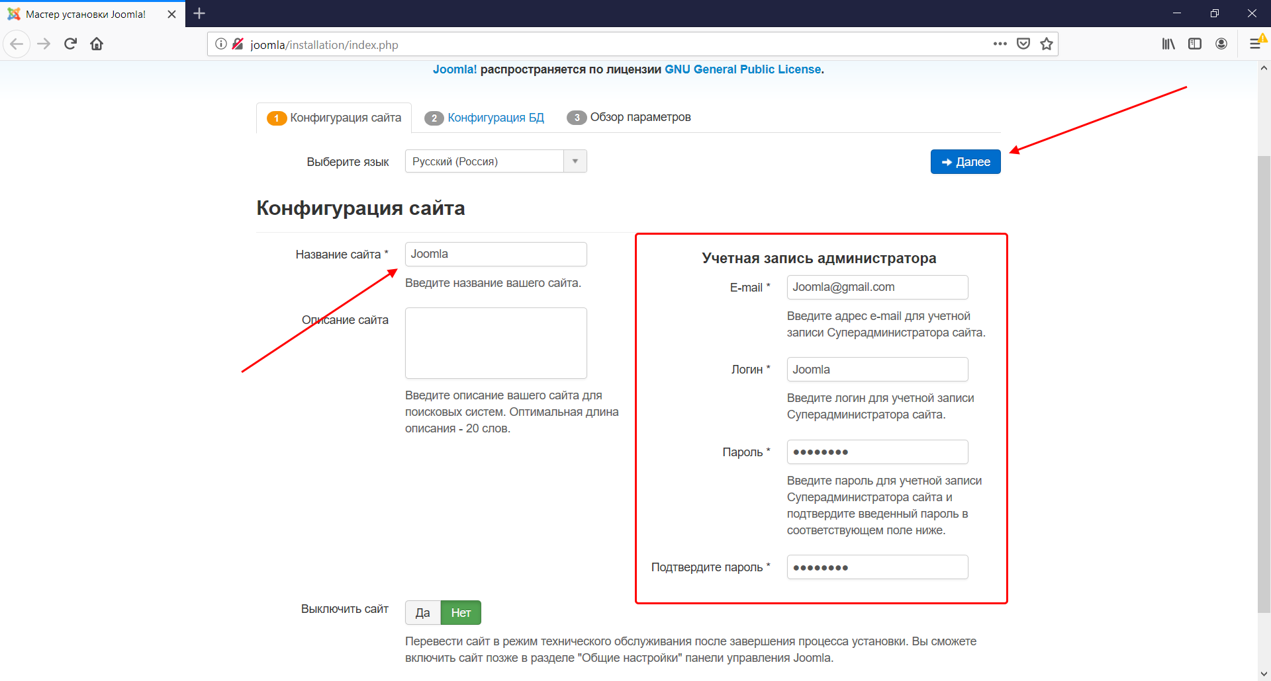Screen dimensions: 1271x681
Task: Save the page to Pocket
Action: [x=1023, y=44]
